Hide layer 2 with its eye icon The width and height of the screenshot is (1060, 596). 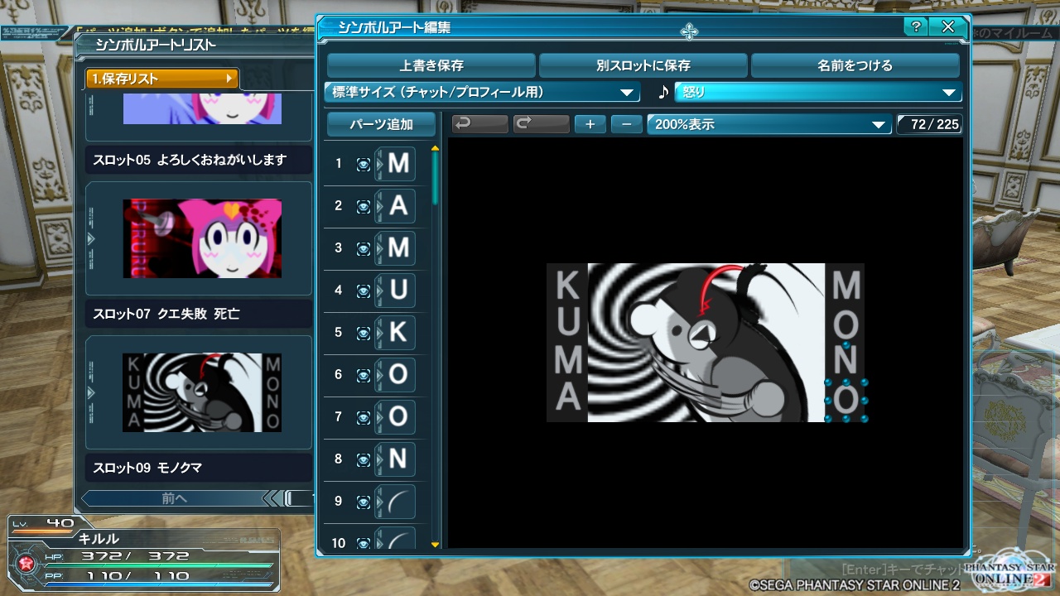363,207
